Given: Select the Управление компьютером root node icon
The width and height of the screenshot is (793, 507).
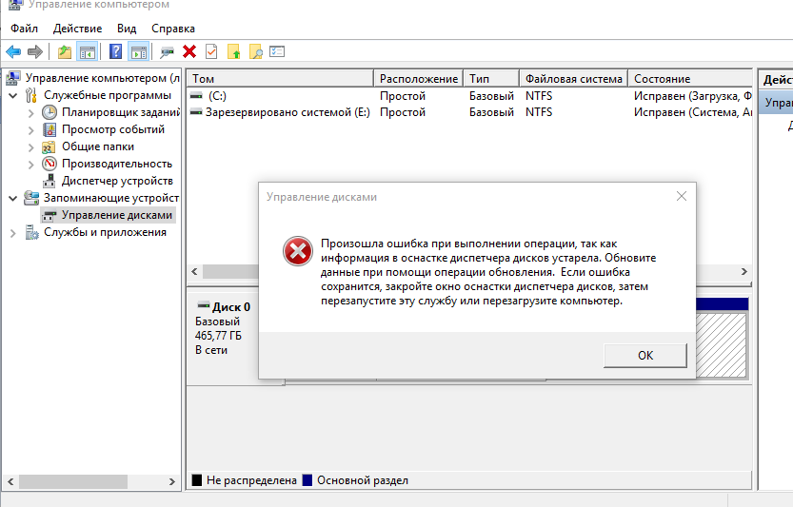Looking at the screenshot, I should 13,78.
